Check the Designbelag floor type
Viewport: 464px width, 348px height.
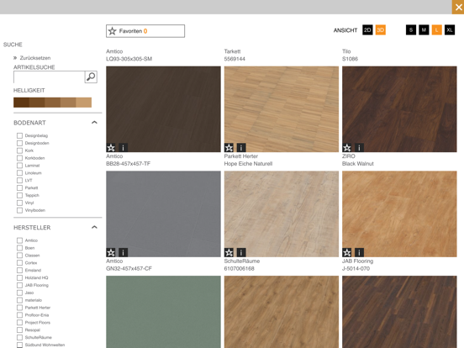[19, 135]
